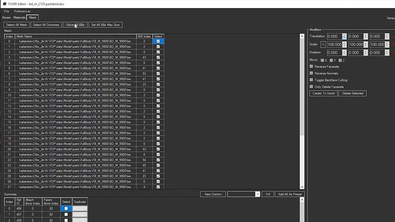
Task: Uncheck Select box for mesh index 0
Action: (158, 41)
